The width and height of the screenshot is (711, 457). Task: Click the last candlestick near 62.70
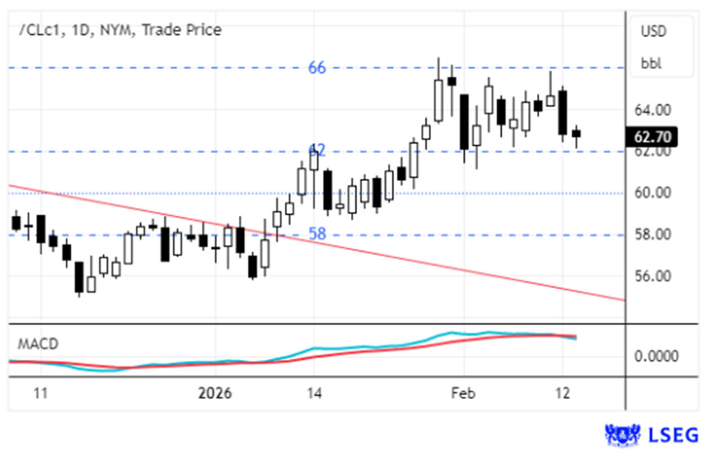pos(576,134)
